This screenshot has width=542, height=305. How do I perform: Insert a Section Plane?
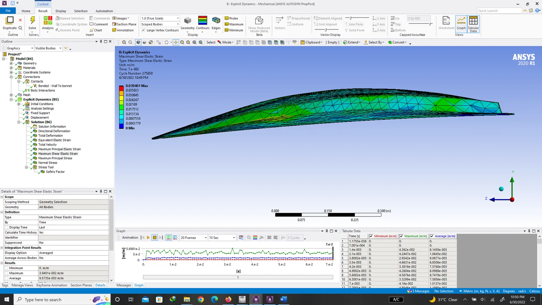pos(124,24)
